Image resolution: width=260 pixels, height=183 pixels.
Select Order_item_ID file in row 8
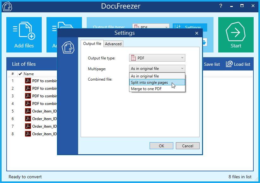pos(45,134)
